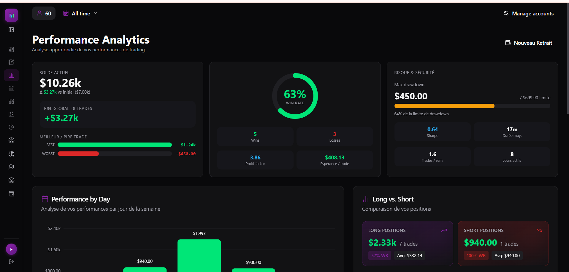Open the Short Positions card
Viewport: 569px width, 272px height.
(x=503, y=244)
